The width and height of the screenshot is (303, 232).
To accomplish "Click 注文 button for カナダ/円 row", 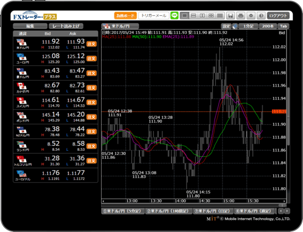I will (92, 88).
